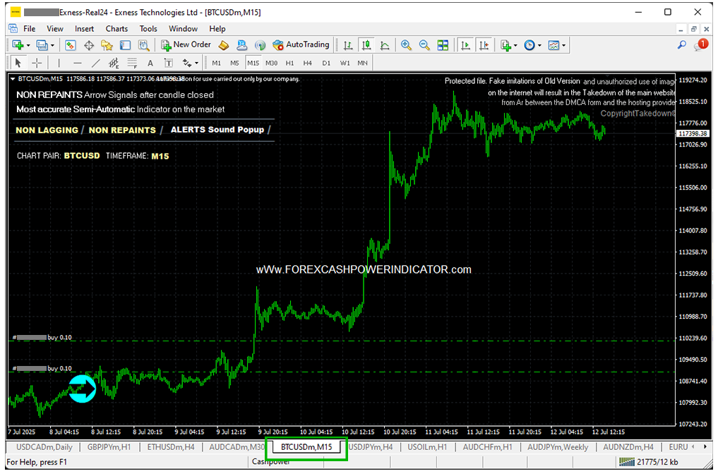Open the virtual hosting cloud icon

tap(241, 45)
